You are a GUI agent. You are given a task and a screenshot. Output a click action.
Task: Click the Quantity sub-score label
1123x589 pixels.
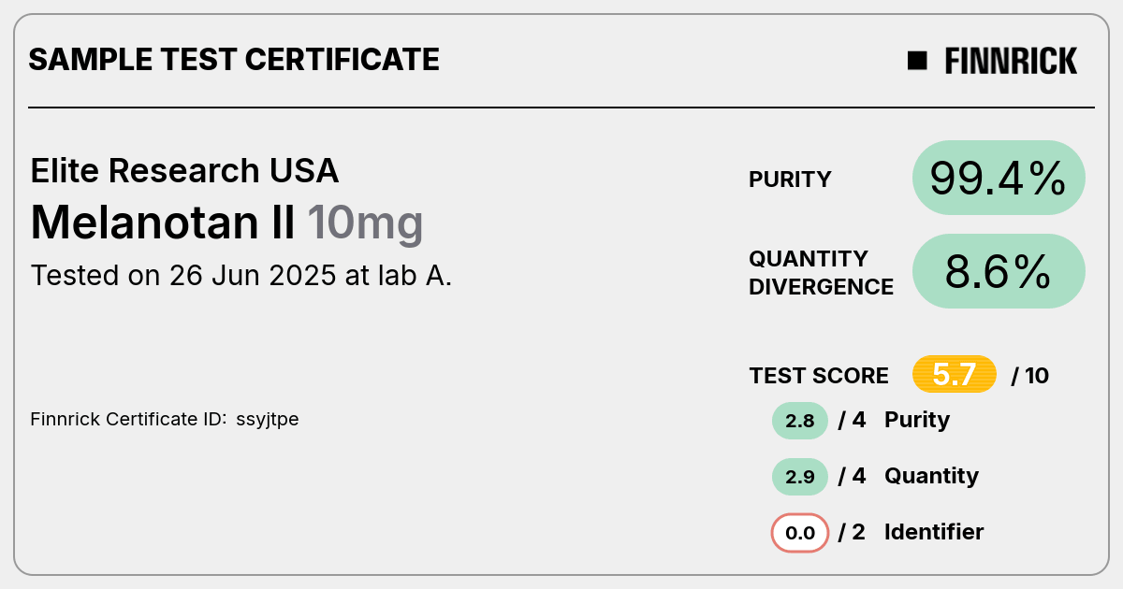click(931, 476)
